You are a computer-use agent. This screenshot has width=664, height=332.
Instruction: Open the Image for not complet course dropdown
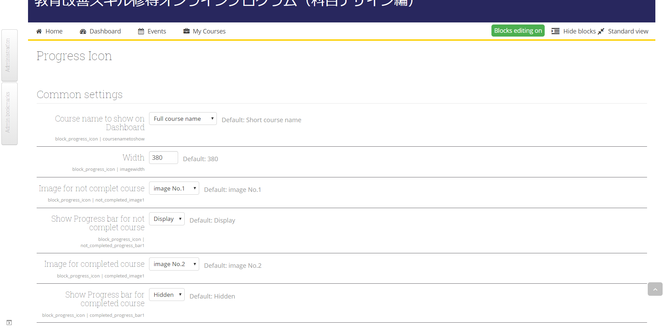coord(174,188)
